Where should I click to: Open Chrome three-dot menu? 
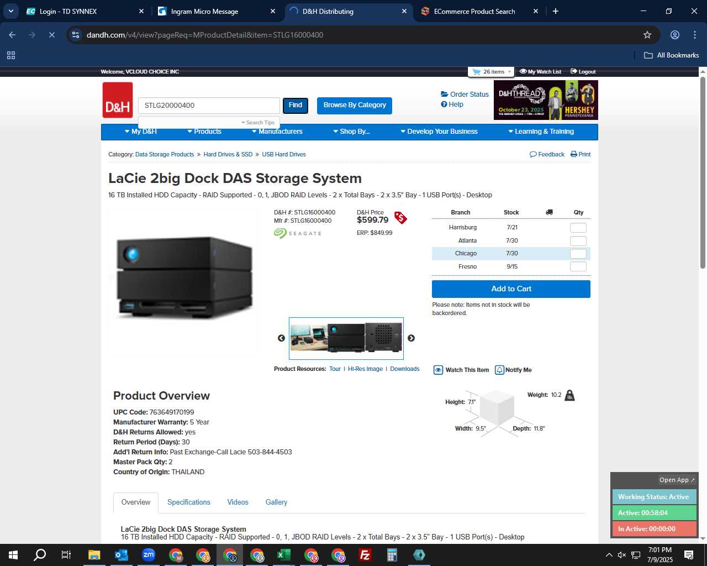(695, 35)
